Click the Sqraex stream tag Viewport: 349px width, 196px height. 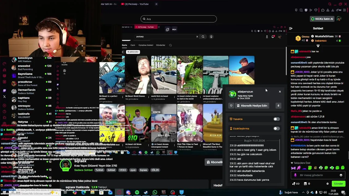pyautogui.click(x=143, y=170)
